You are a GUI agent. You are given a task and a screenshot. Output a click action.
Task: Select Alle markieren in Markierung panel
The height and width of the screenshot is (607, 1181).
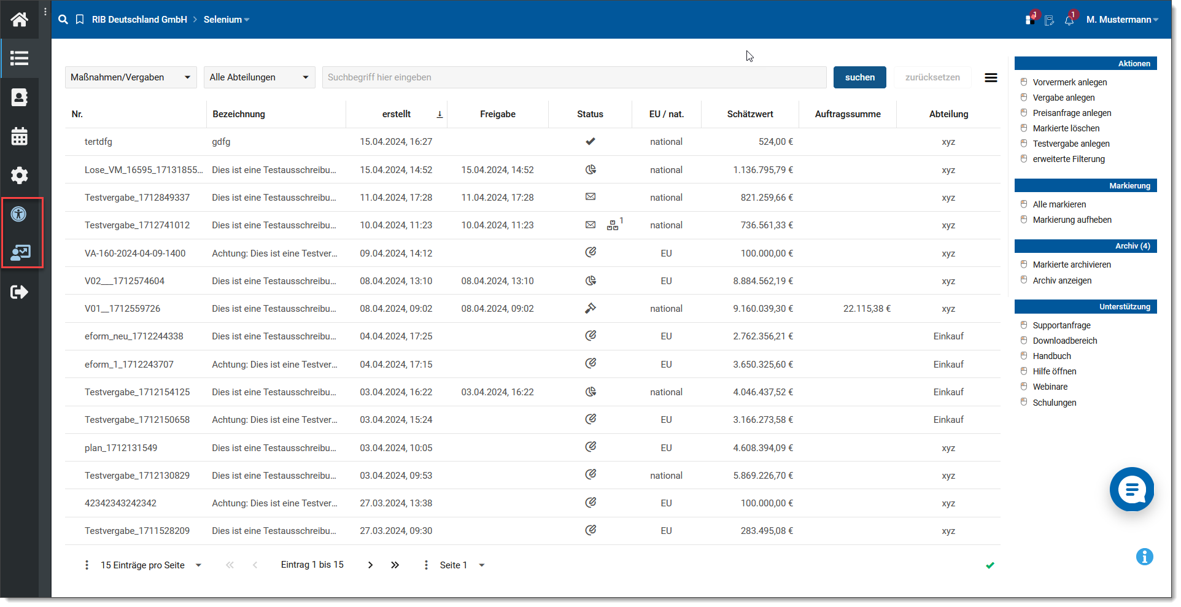pyautogui.click(x=1059, y=204)
